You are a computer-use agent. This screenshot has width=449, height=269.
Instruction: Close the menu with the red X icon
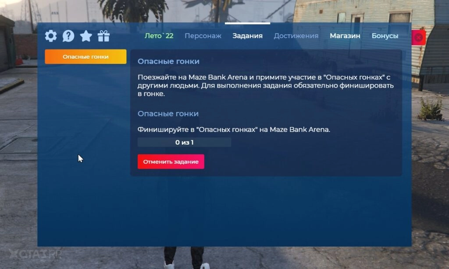418,37
